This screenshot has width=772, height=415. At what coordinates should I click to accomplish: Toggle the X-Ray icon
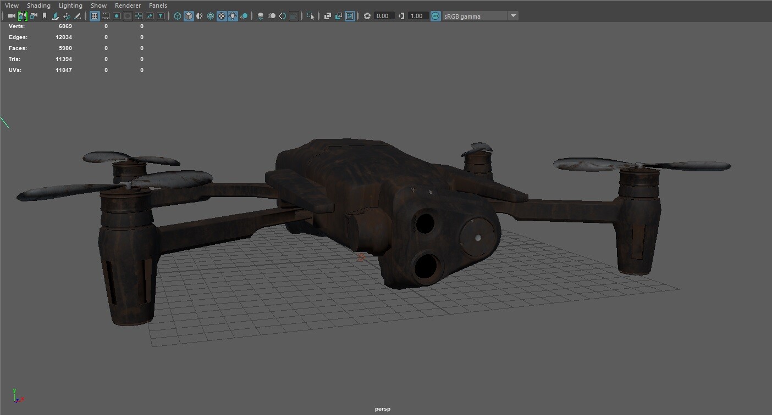(328, 16)
